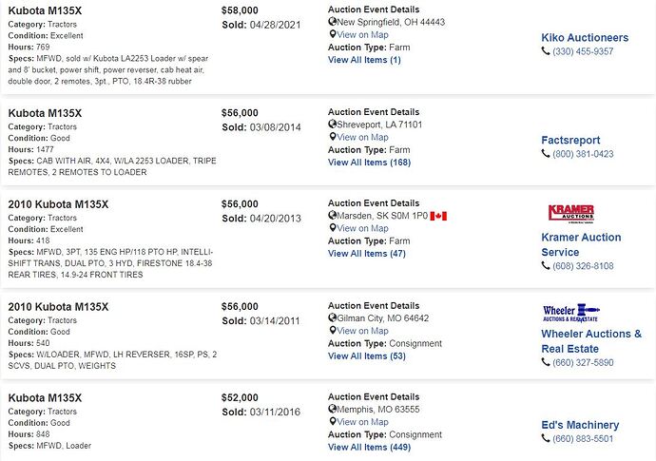
Task: Open the Factsreport seller link
Action: pos(570,140)
